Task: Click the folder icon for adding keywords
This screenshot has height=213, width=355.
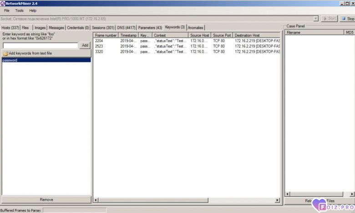Action: coord(5,54)
